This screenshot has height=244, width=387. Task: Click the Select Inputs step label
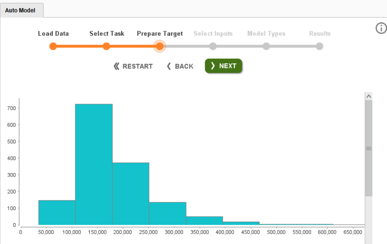pyautogui.click(x=213, y=34)
